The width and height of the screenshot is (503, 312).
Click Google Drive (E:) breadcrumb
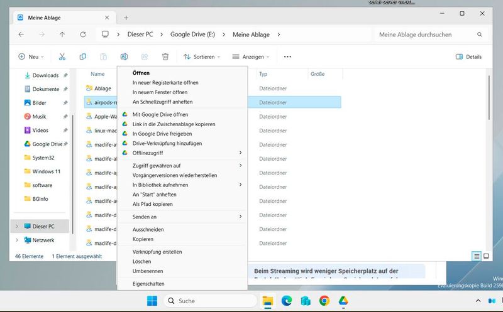coord(192,35)
